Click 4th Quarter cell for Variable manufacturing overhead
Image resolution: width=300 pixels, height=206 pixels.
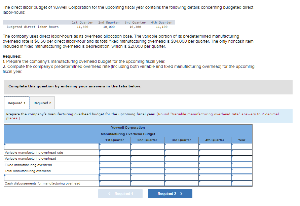[x=215, y=159]
